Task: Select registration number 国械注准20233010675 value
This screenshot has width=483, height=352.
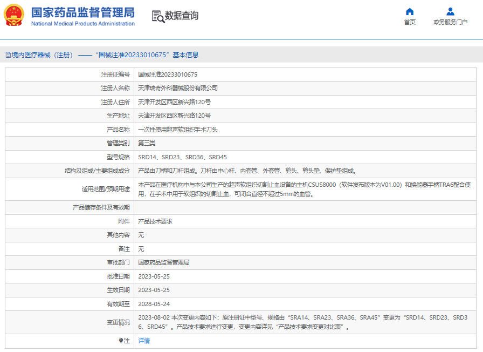Action: point(168,75)
